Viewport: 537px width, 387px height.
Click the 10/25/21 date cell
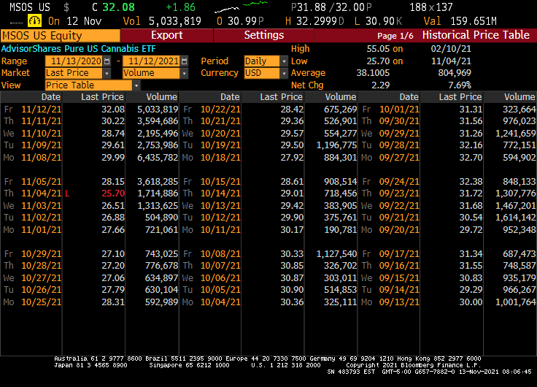41,302
